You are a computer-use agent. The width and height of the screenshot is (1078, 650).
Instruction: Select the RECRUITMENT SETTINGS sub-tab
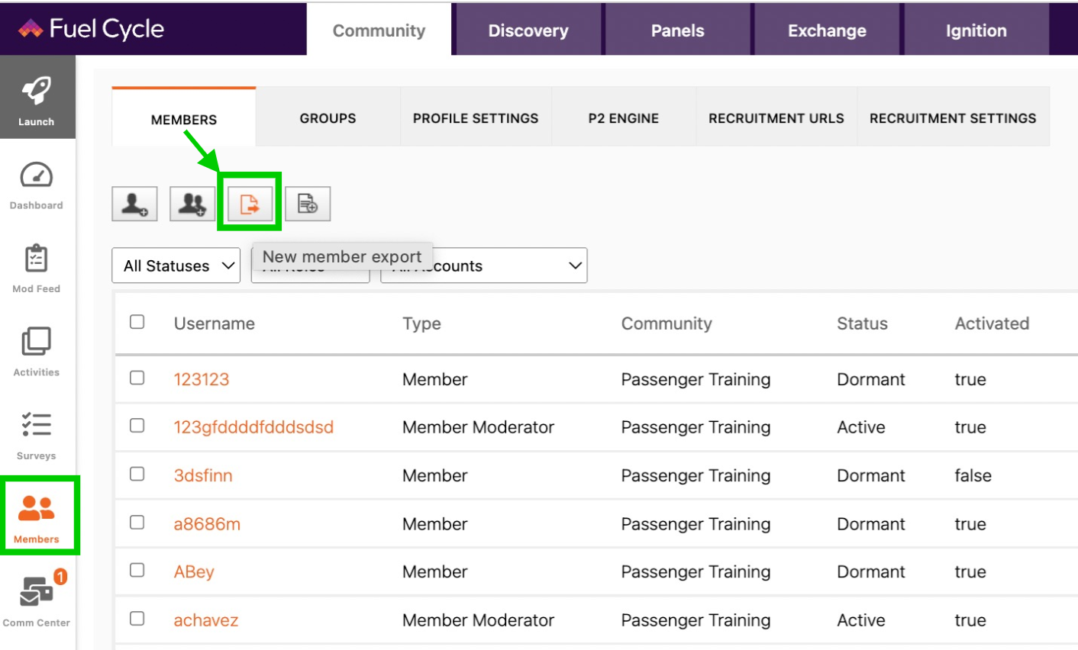(x=953, y=117)
